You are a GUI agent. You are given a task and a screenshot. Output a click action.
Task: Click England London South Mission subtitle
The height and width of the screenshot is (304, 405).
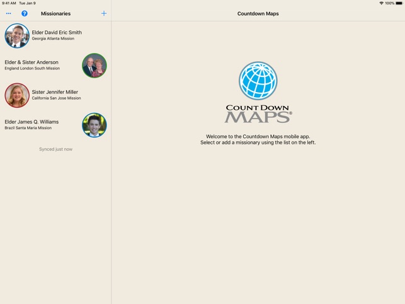[x=32, y=68]
